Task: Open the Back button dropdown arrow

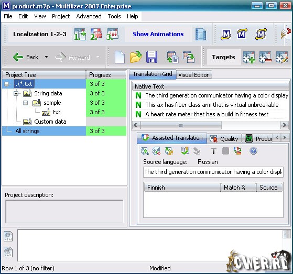Action: [46, 57]
